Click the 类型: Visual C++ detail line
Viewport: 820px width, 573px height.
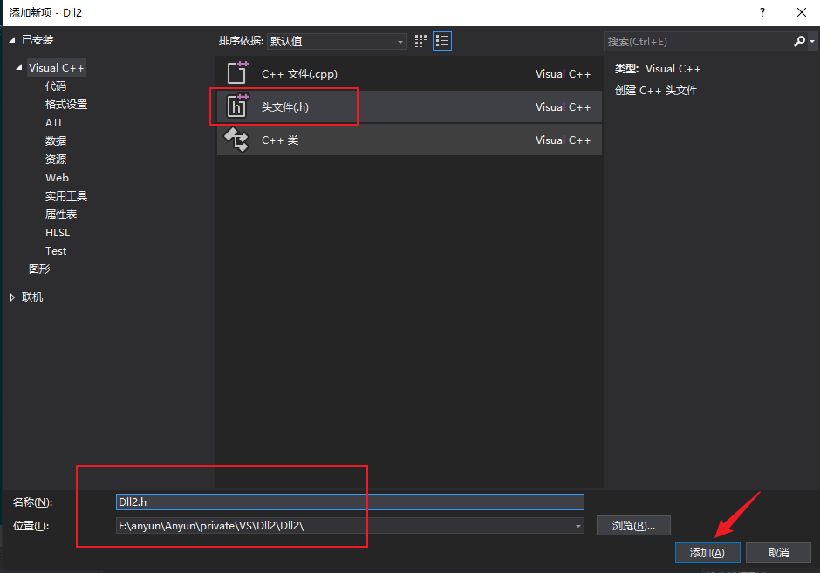pos(658,69)
